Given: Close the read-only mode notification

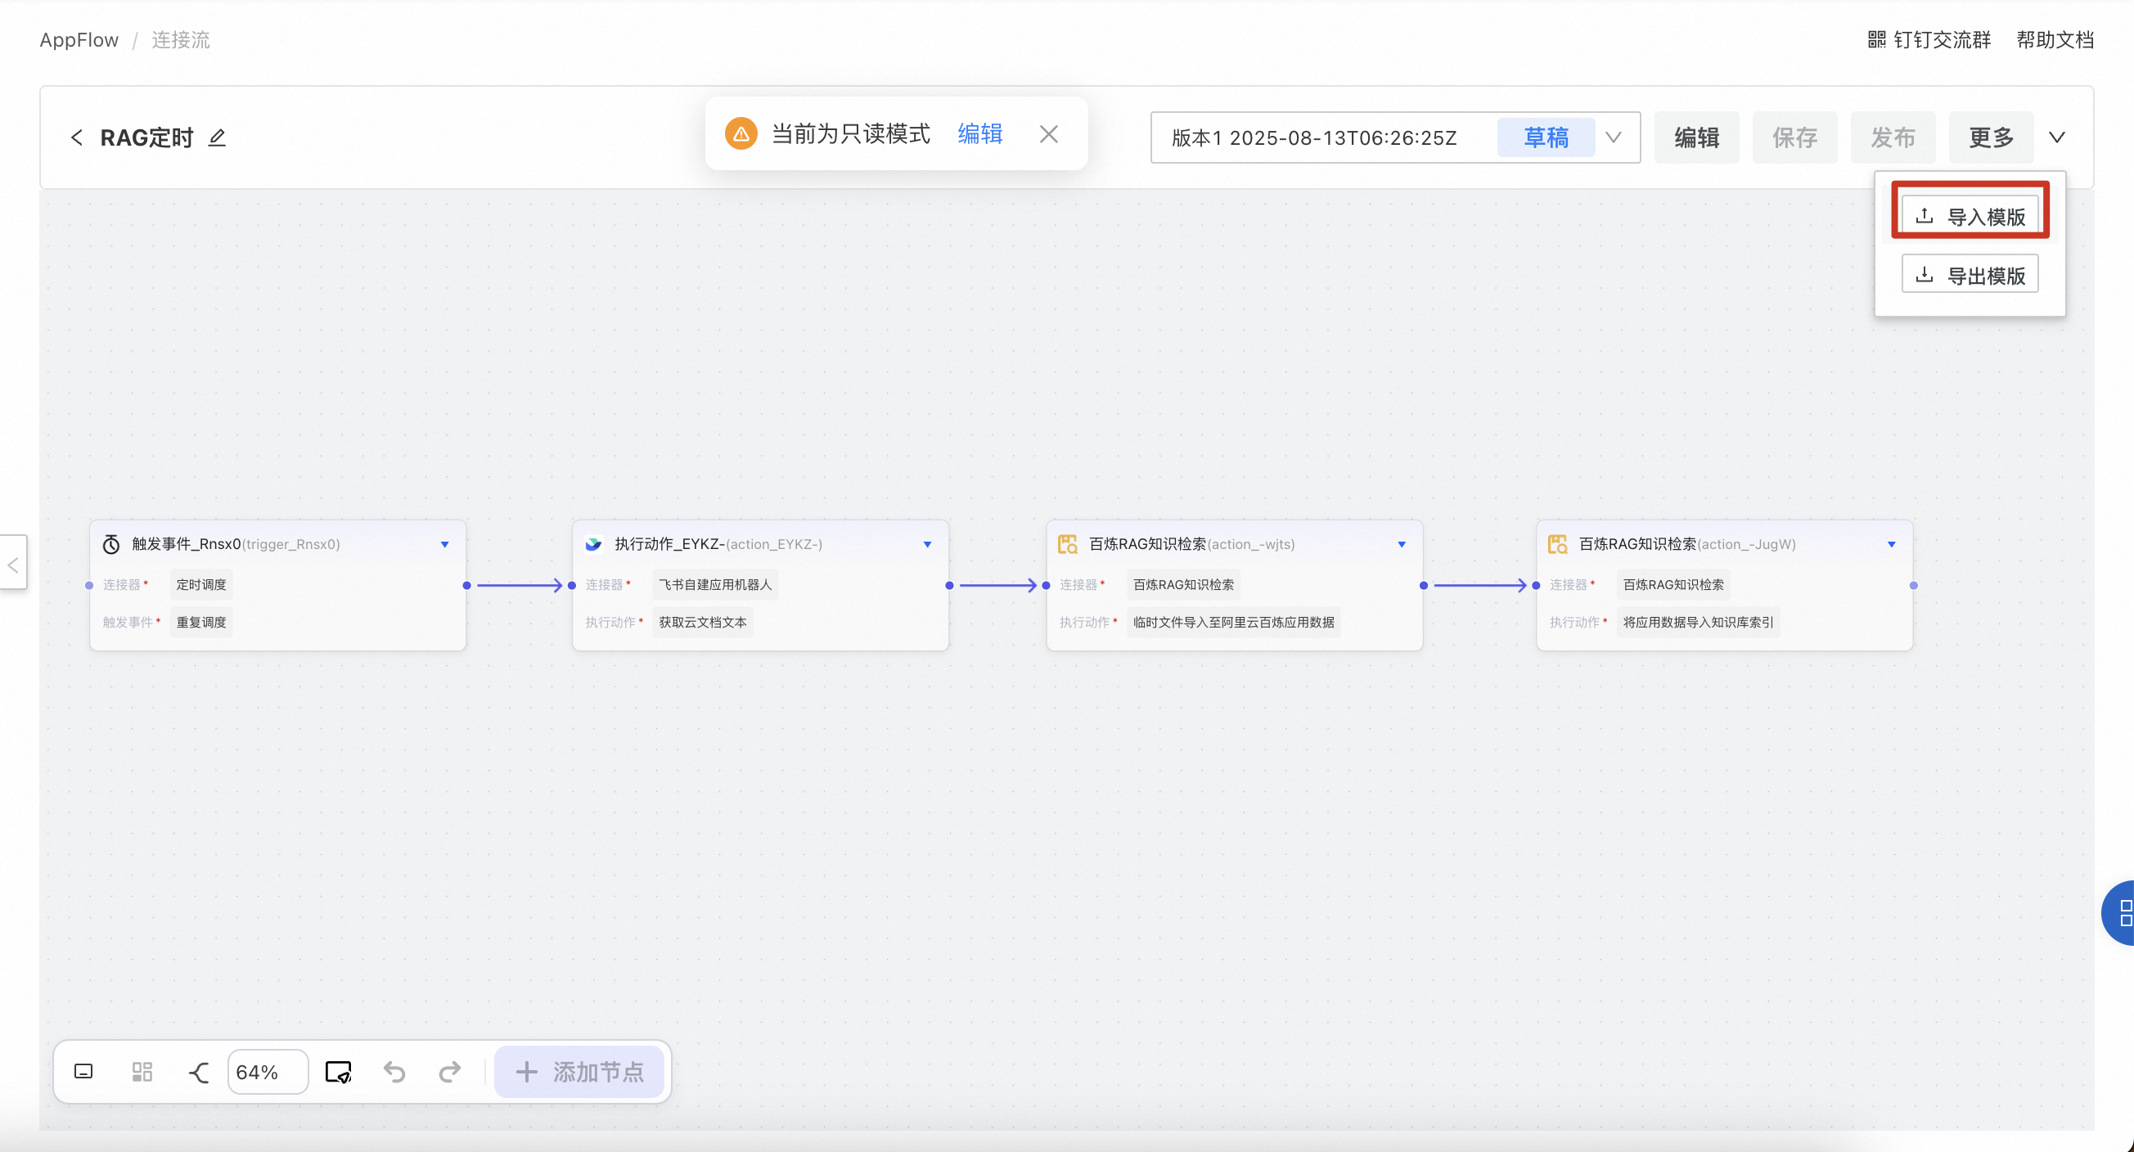Looking at the screenshot, I should pos(1049,134).
